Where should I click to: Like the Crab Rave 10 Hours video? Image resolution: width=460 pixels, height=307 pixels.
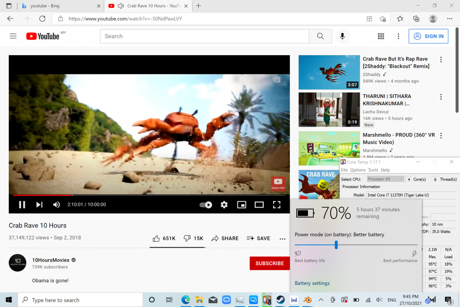(x=164, y=238)
